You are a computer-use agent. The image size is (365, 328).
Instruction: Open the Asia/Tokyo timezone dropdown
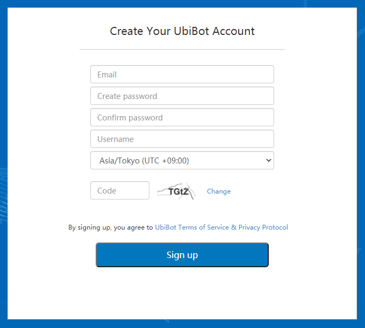(x=182, y=160)
